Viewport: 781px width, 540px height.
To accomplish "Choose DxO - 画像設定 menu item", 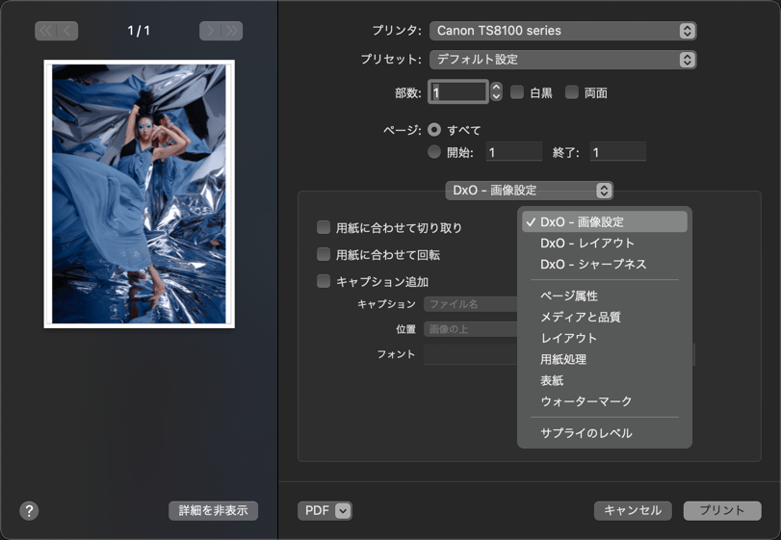I will pyautogui.click(x=605, y=222).
